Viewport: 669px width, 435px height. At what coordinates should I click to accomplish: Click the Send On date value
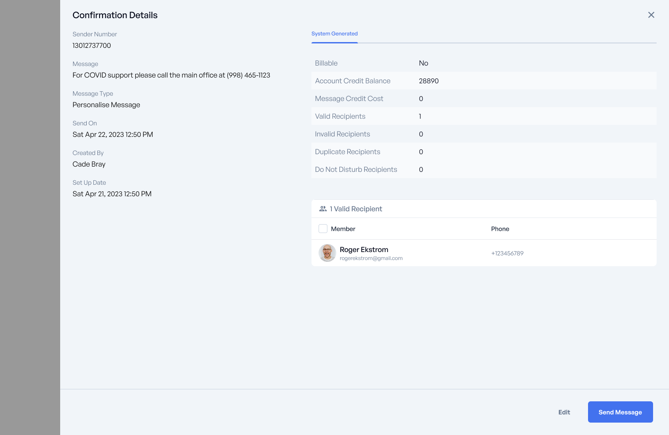click(113, 134)
